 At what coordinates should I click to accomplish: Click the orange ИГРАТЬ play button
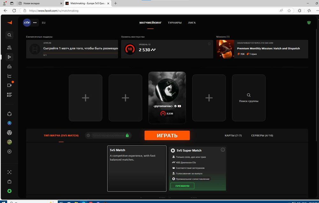[x=167, y=135]
